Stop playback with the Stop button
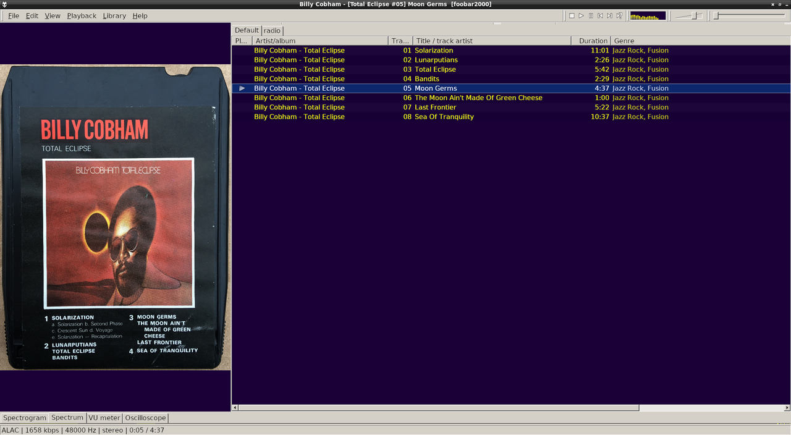This screenshot has width=791, height=435. (x=572, y=15)
